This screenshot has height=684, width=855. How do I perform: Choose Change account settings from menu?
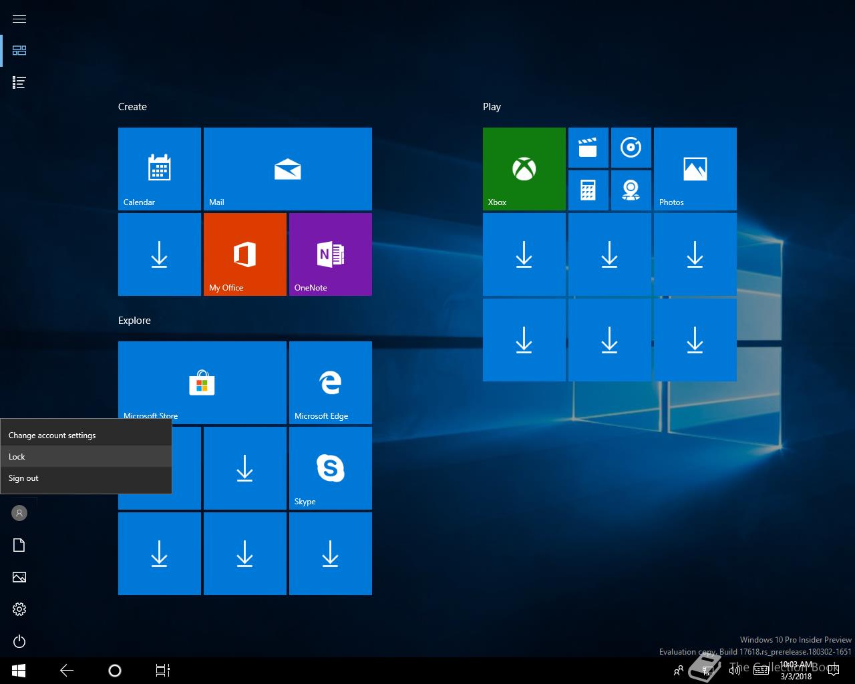point(86,436)
